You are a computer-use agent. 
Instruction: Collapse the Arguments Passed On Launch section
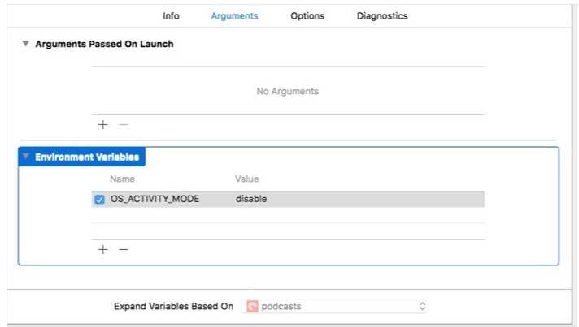coord(25,44)
